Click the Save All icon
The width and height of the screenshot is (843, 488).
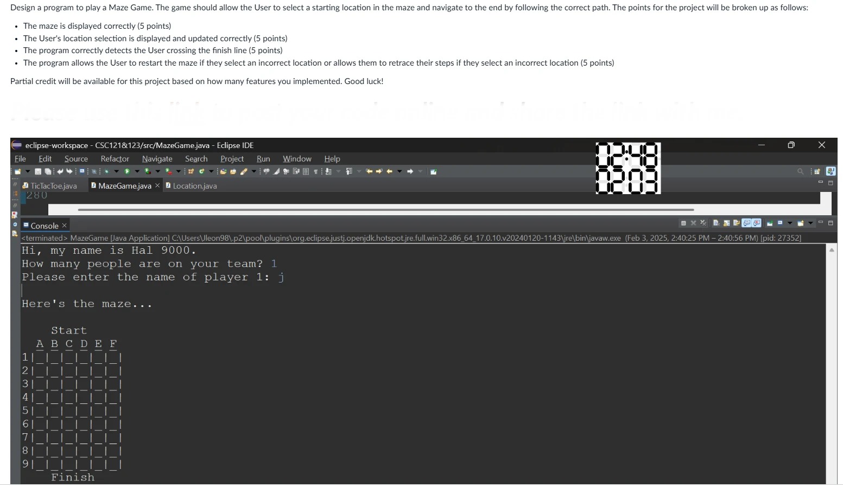pyautogui.click(x=48, y=171)
